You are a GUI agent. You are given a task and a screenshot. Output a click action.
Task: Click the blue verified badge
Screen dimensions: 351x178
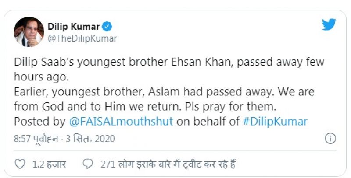click(x=107, y=26)
